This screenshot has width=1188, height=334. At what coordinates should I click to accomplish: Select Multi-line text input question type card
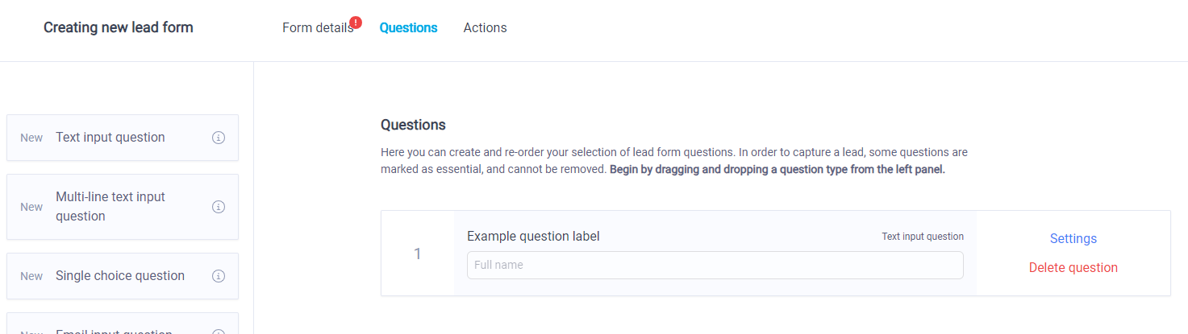pyautogui.click(x=110, y=207)
